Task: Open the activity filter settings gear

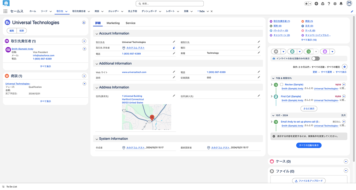Action: point(344,67)
